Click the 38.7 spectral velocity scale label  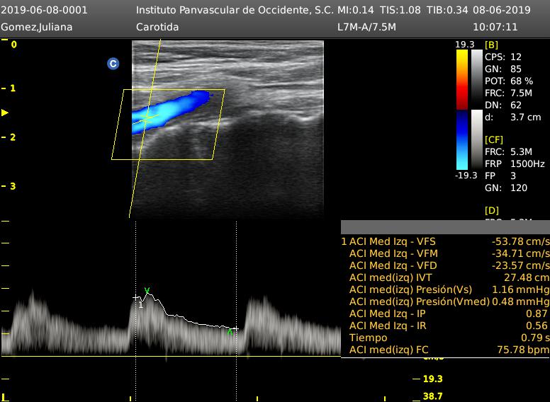click(432, 396)
